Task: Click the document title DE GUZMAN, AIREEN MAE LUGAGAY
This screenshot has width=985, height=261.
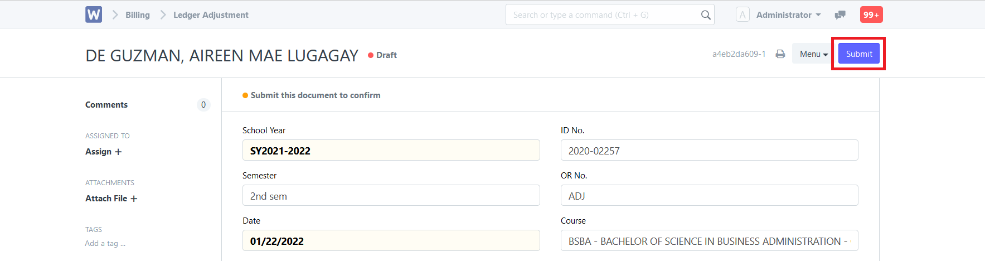Action: tap(222, 56)
